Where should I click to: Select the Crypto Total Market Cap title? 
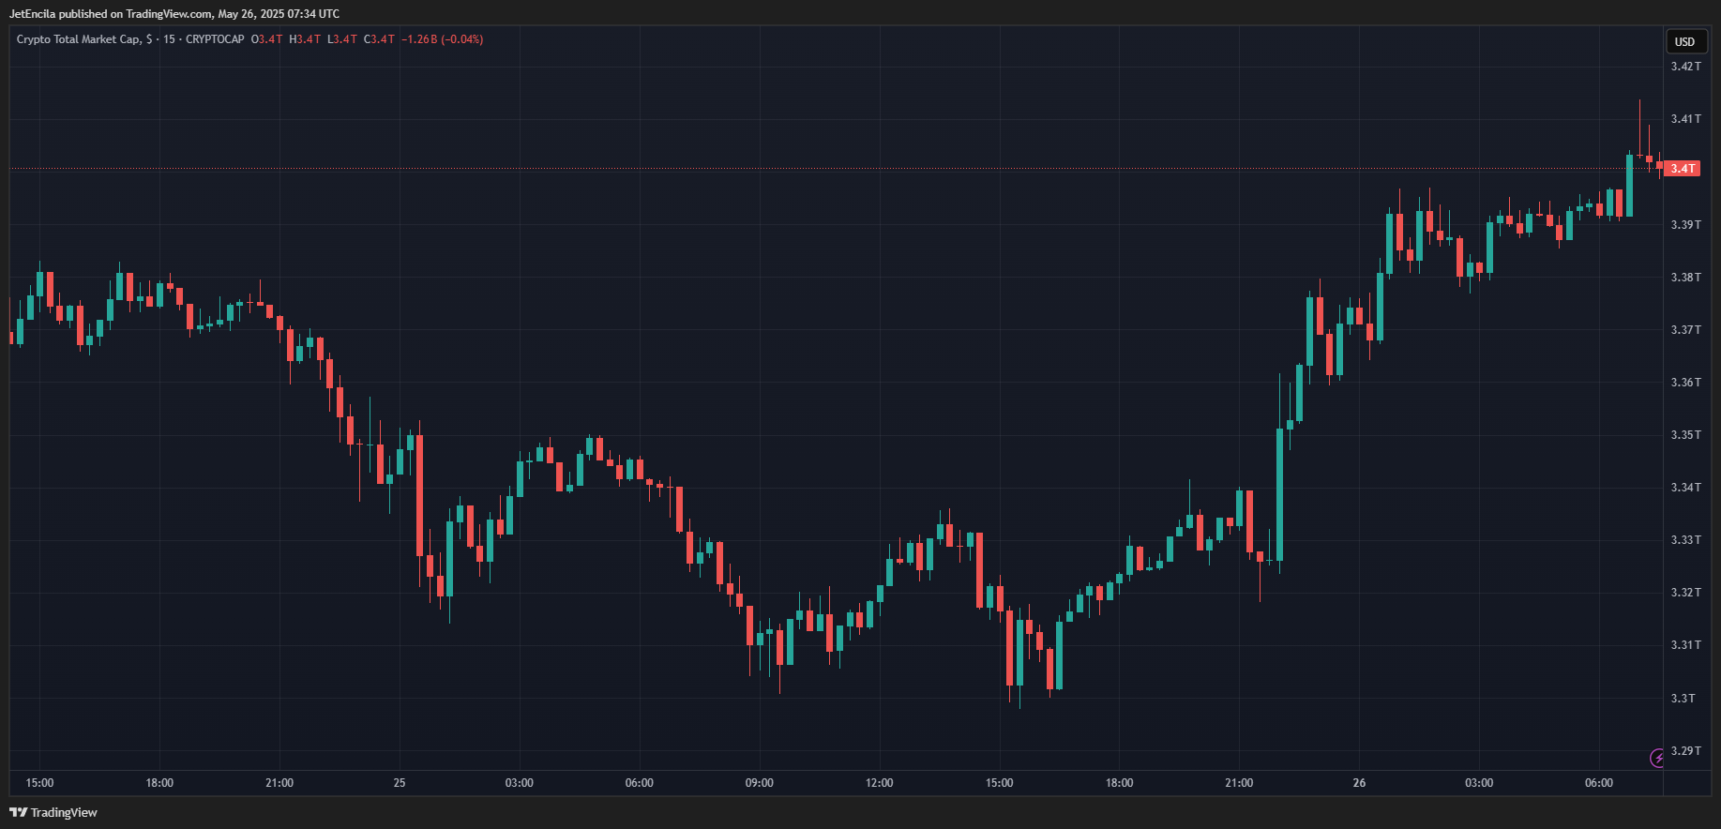[79, 39]
